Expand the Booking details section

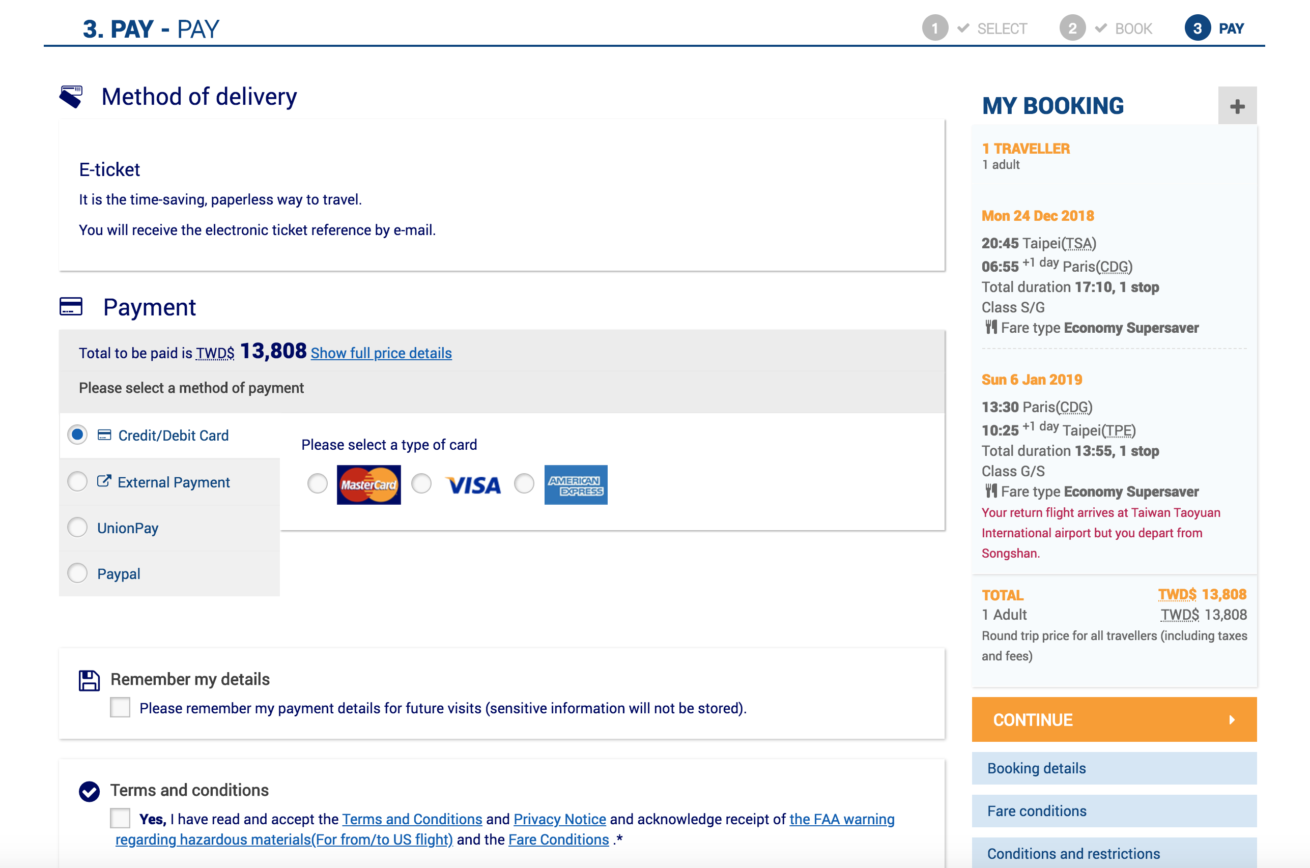1114,768
